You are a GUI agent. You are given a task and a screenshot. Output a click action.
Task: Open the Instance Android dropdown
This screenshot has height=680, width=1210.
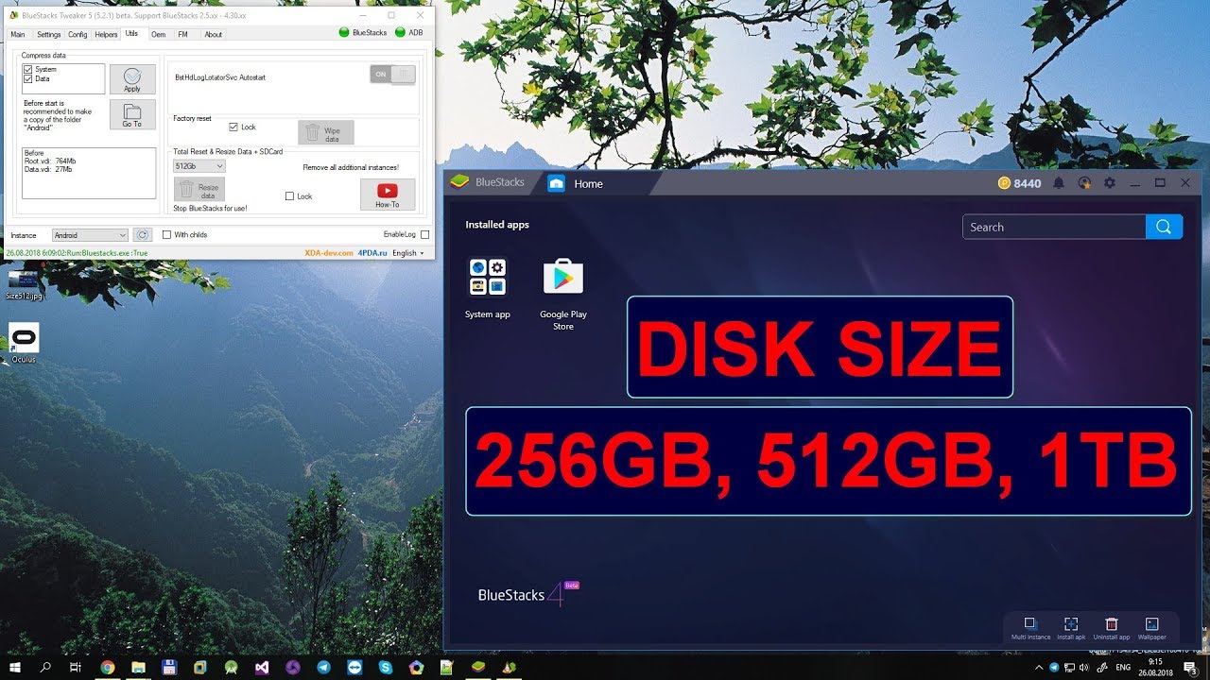[x=90, y=235]
